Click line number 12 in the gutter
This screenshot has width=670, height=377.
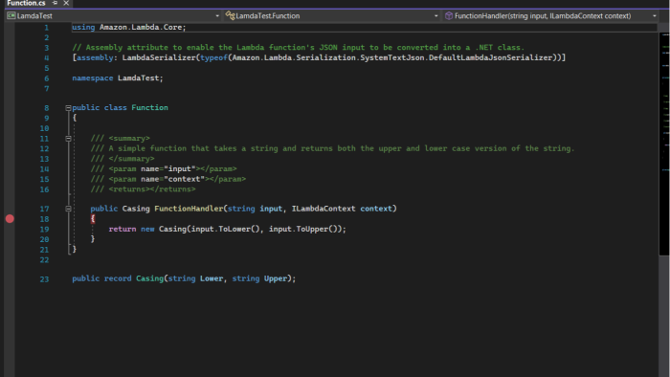pos(44,149)
